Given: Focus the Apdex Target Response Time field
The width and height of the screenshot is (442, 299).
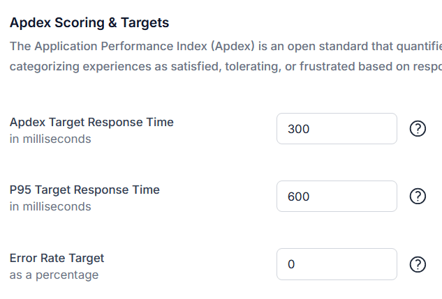Looking at the screenshot, I should pyautogui.click(x=337, y=129).
